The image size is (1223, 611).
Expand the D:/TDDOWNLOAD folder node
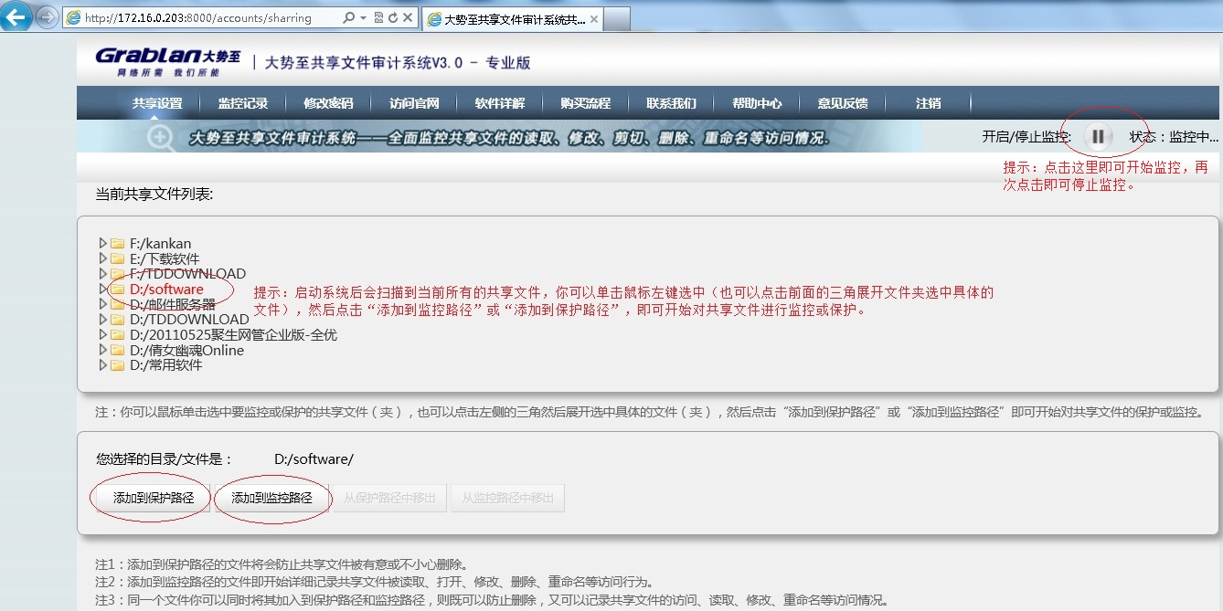tap(102, 320)
